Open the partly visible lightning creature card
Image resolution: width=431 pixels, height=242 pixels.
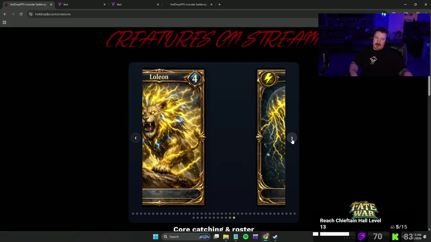(271, 137)
